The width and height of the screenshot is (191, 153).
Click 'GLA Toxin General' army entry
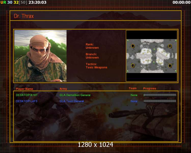point(72,101)
